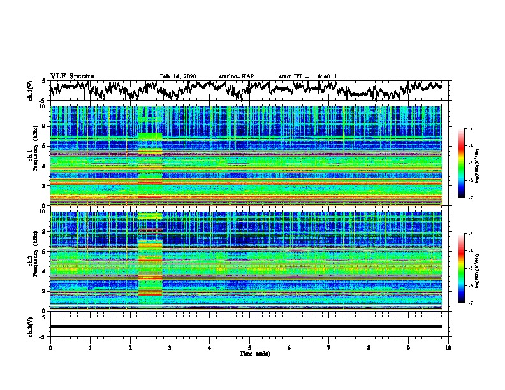Image resolution: width=505 pixels, height=390 pixels.
Task: Click the 'Feb. 14, 2020' date label
Action: (x=178, y=76)
